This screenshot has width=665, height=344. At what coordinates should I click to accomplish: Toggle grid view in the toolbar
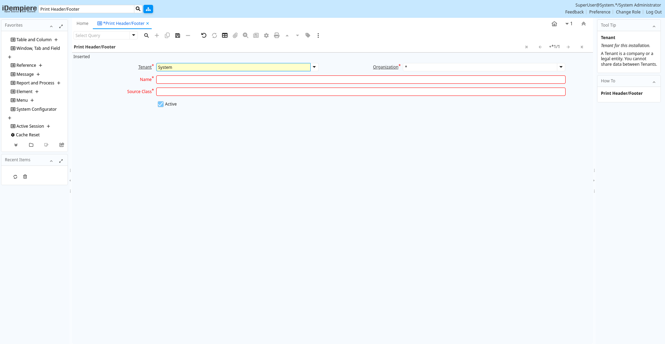tap(225, 35)
